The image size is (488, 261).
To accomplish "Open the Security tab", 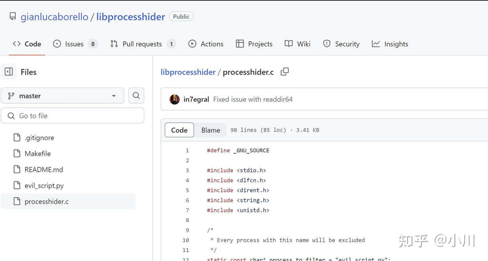I will coord(341,44).
